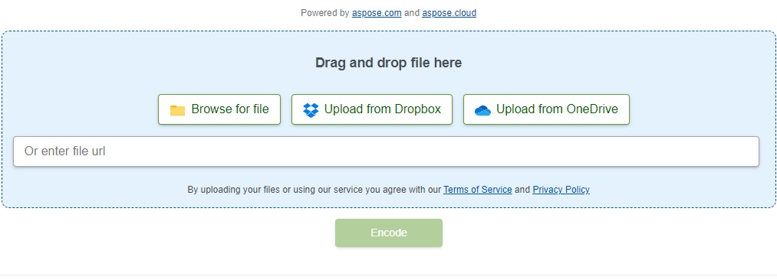Focus the 'Or enter file url' field
777x280 pixels.
[x=386, y=151]
